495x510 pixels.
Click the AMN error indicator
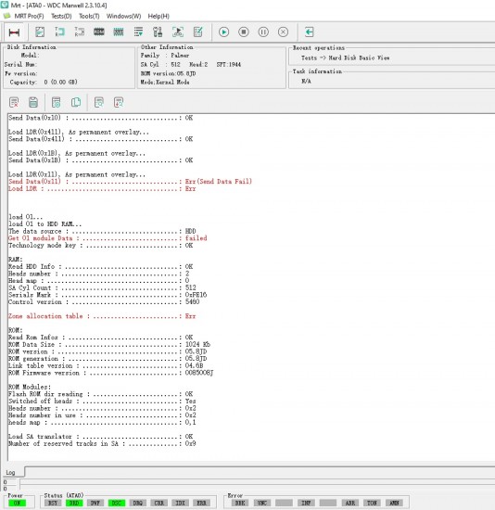click(x=394, y=503)
